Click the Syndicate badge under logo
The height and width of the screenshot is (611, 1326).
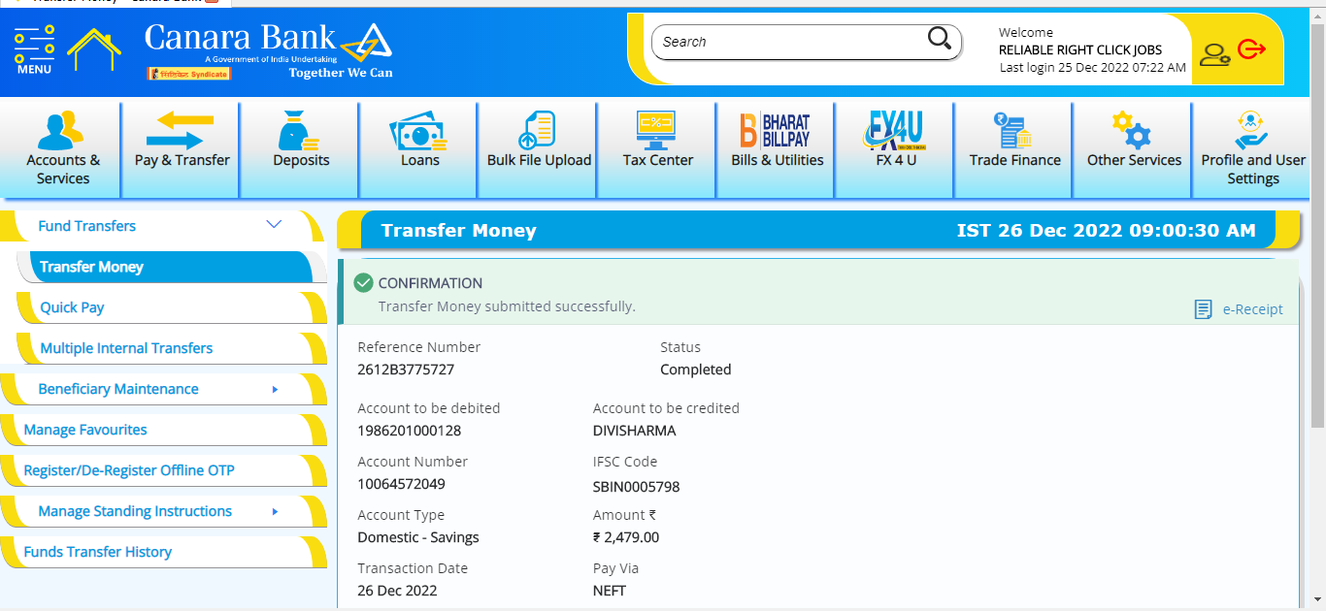[189, 74]
